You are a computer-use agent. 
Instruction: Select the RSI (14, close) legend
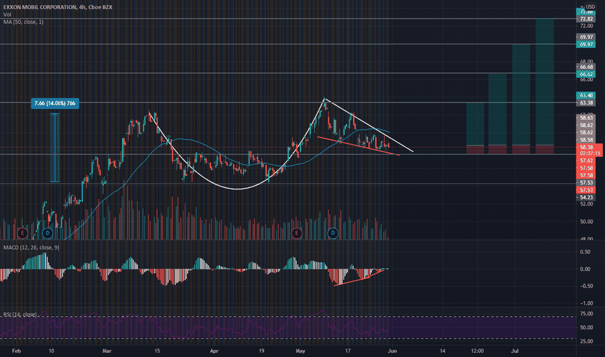(x=19, y=315)
